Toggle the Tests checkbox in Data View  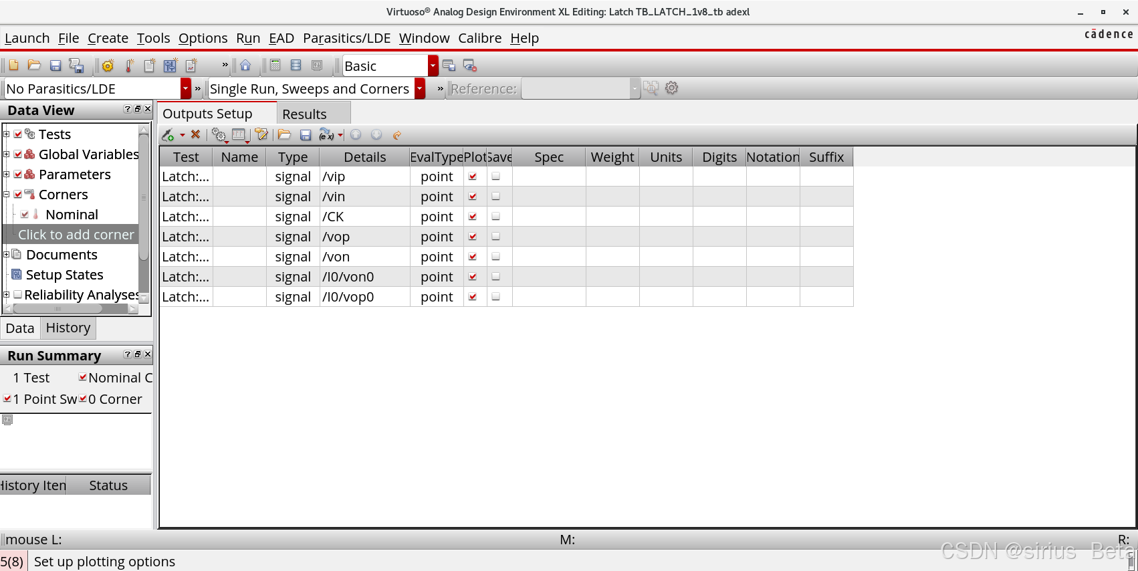click(x=18, y=134)
